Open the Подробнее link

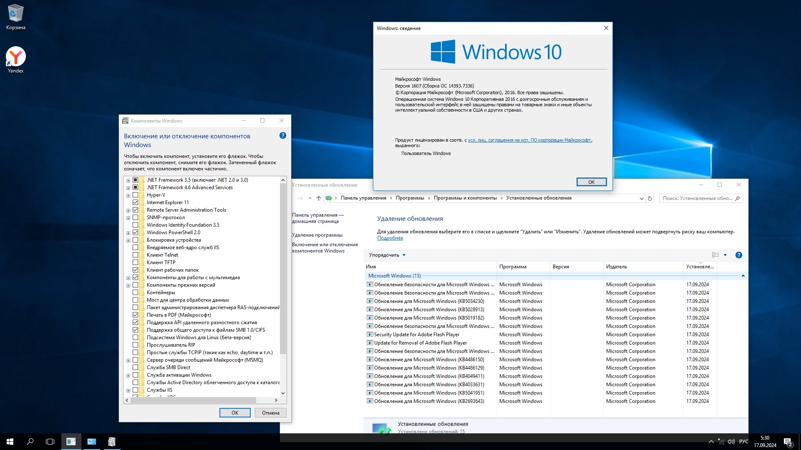[x=390, y=238]
